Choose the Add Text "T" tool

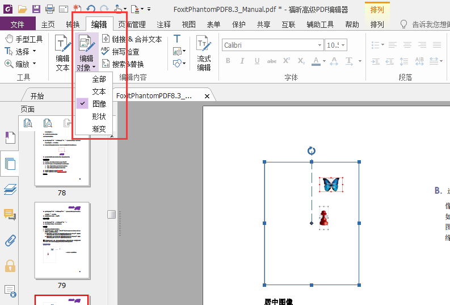[x=177, y=39]
